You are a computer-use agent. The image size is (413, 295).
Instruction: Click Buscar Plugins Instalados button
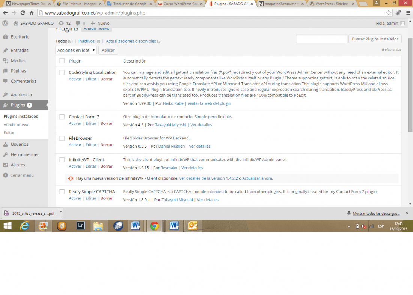(x=375, y=39)
